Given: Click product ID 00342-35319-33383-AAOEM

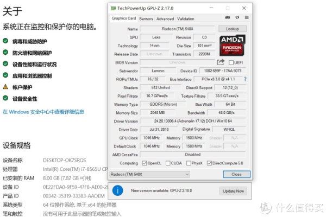Looking at the screenshot, I should (74, 196).
